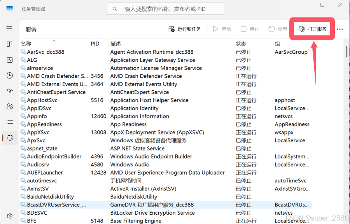Image resolution: width=350 pixels, height=224 pixels.
Task: Click 打开服务 open services button
Action: pyautogui.click(x=312, y=29)
